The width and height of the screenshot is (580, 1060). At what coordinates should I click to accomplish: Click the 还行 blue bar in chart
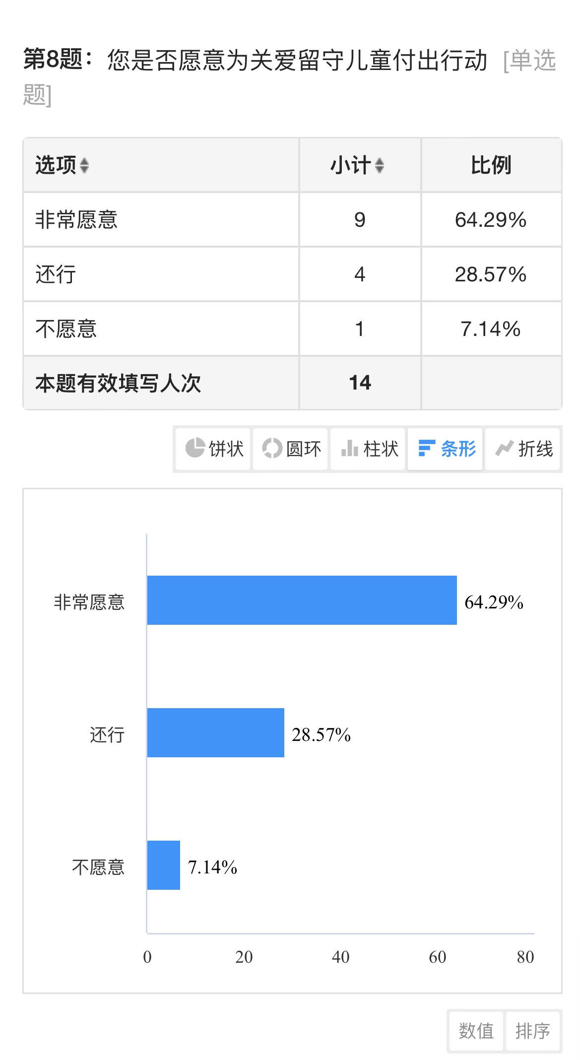pyautogui.click(x=216, y=732)
